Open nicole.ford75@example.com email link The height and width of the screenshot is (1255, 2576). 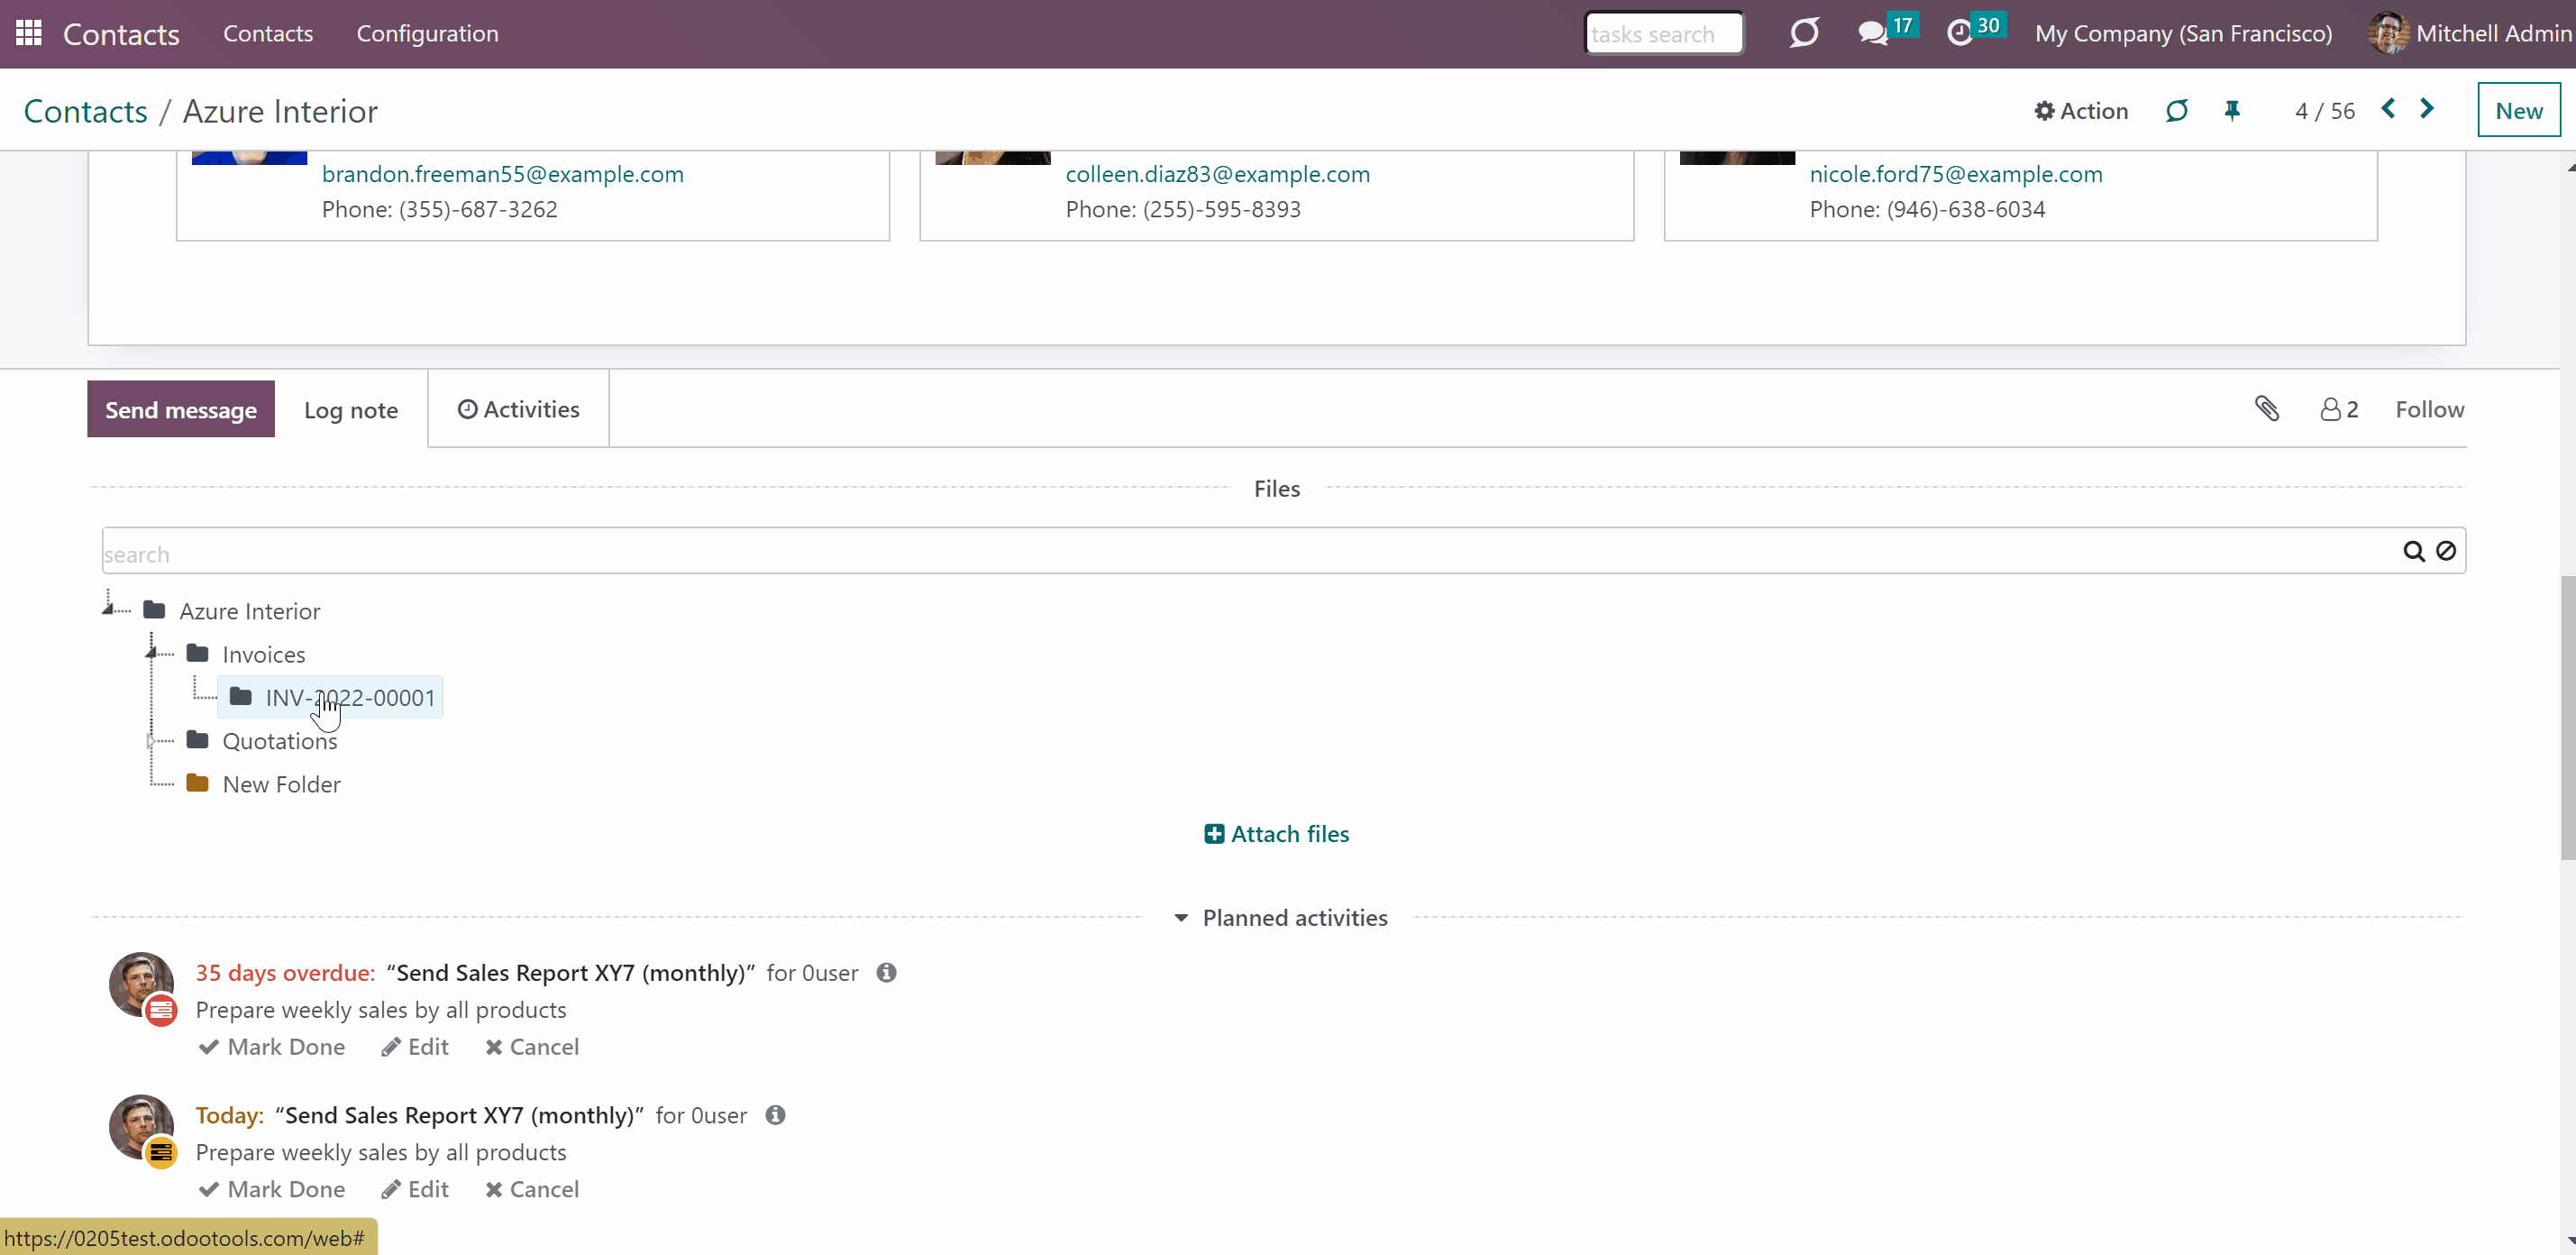tap(1956, 173)
